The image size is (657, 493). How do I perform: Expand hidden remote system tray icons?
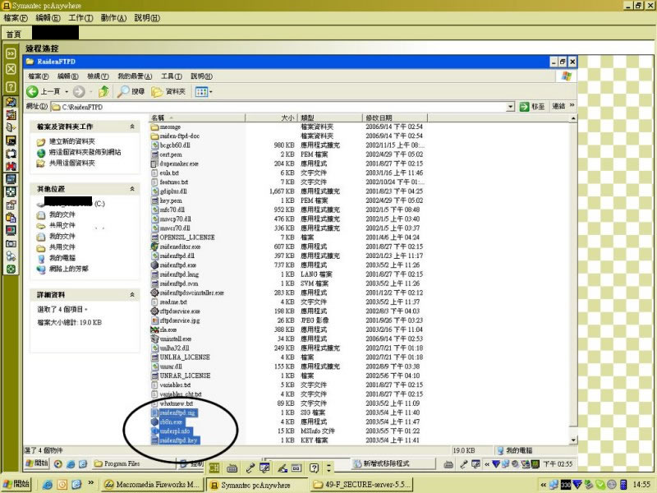point(487,463)
